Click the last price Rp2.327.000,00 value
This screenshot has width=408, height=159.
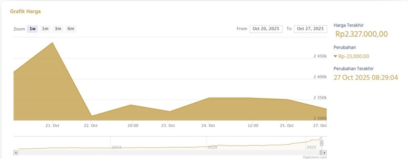click(x=361, y=34)
